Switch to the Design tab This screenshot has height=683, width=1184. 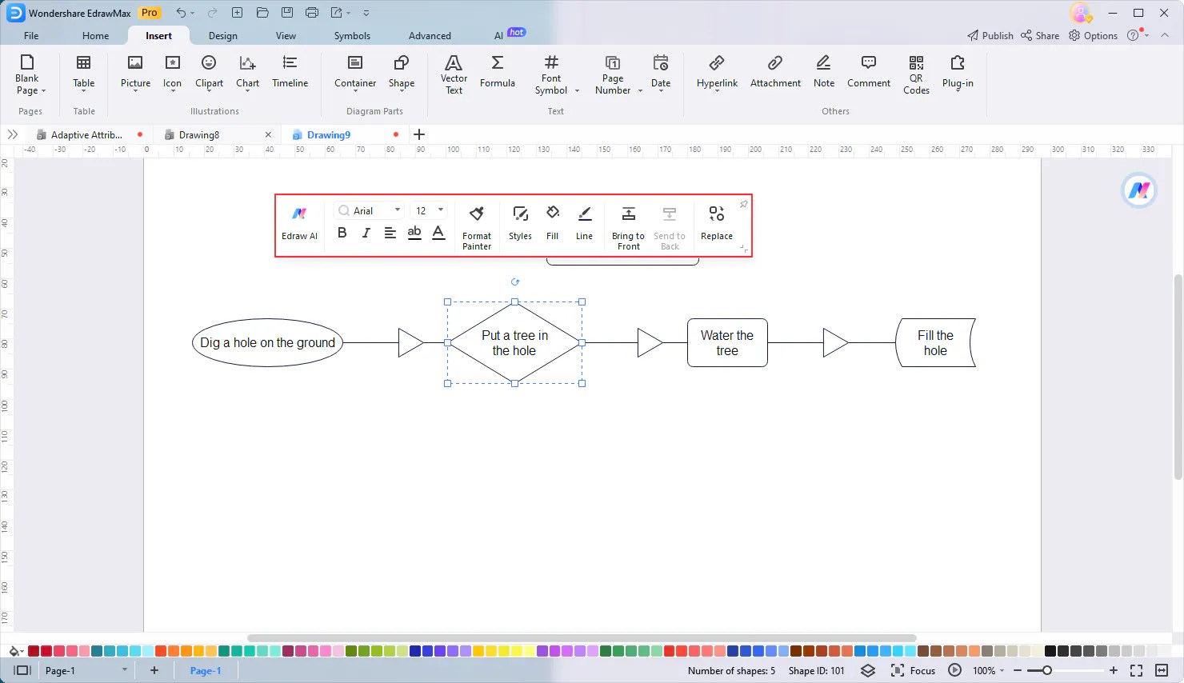click(x=222, y=35)
